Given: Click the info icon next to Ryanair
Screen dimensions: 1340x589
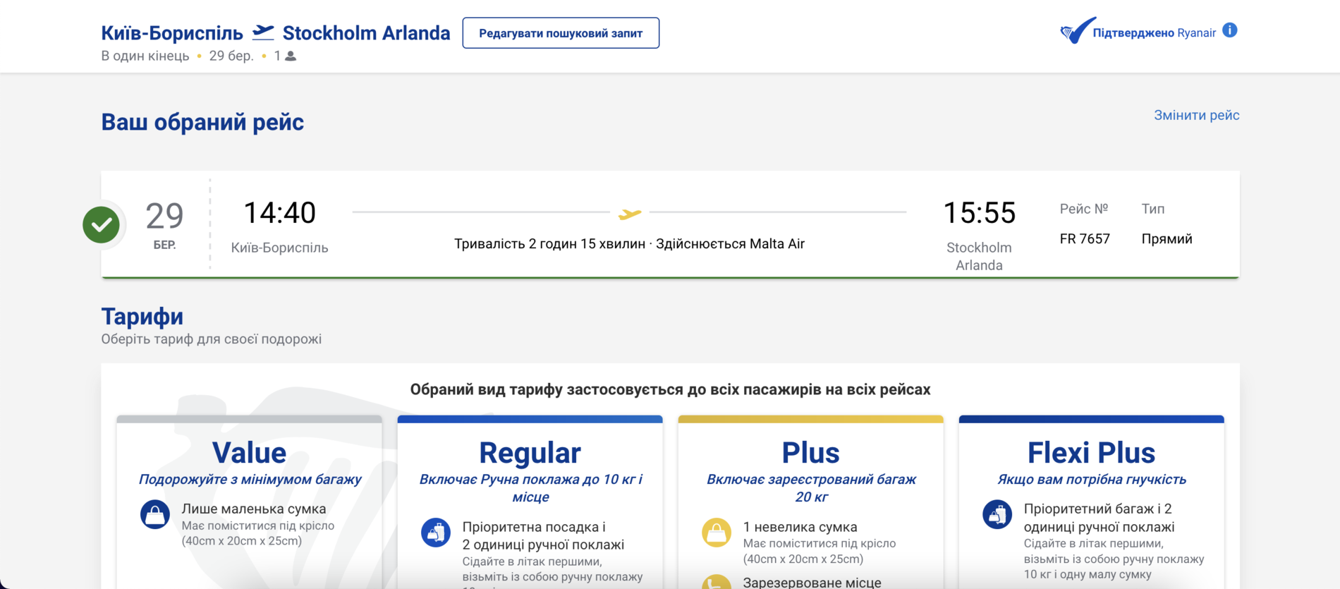Looking at the screenshot, I should pyautogui.click(x=1230, y=30).
